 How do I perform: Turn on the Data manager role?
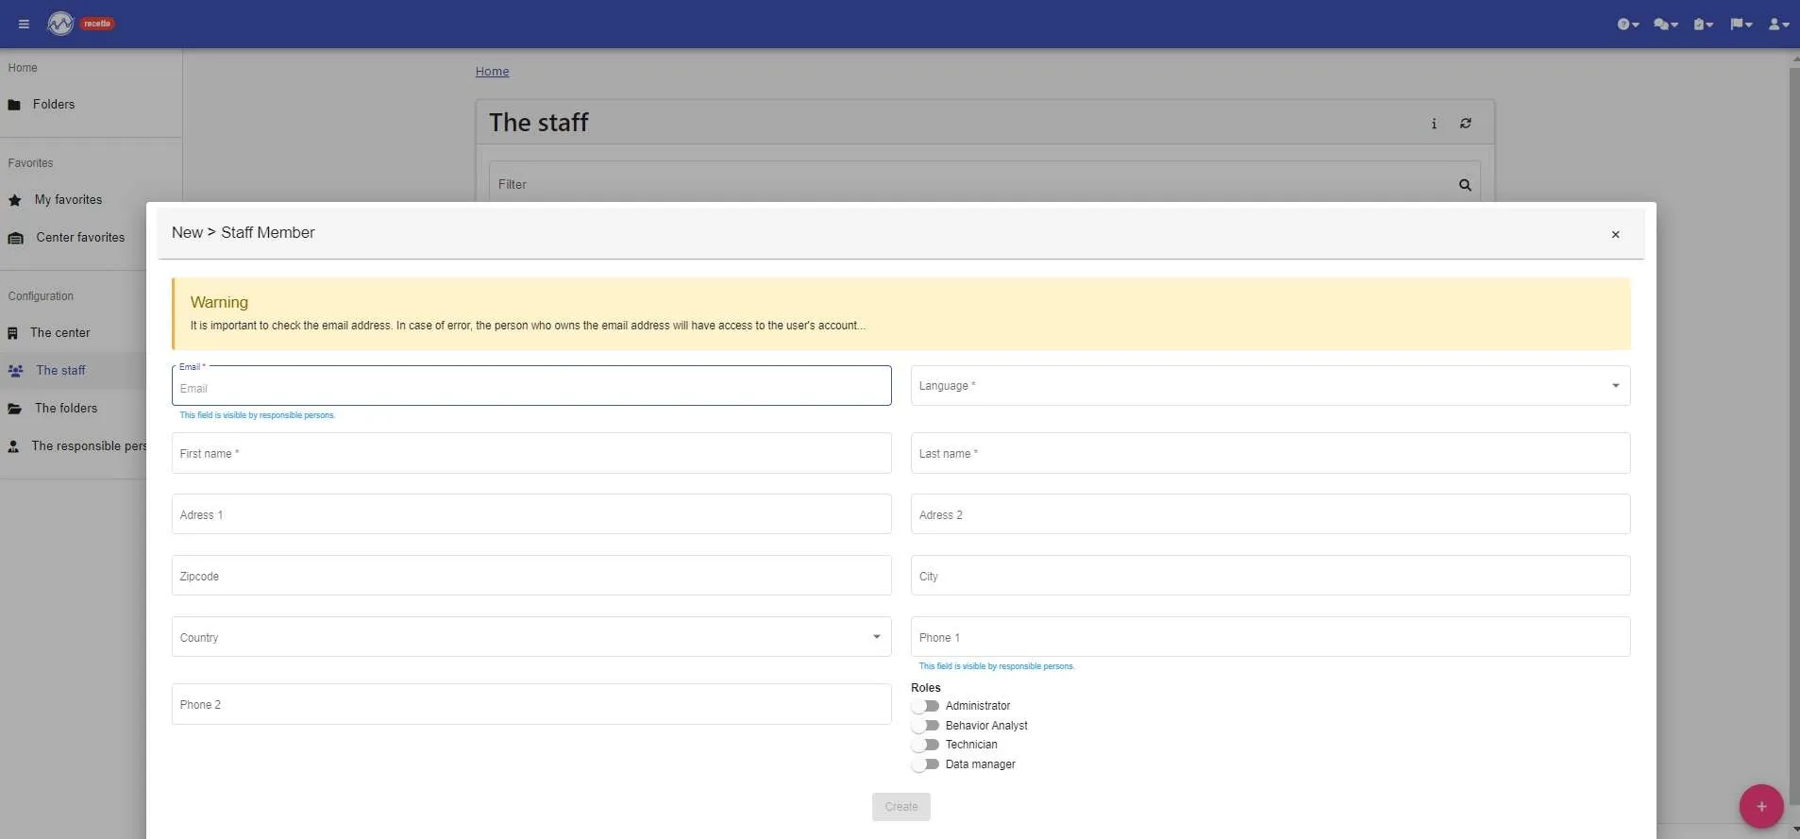click(x=925, y=764)
